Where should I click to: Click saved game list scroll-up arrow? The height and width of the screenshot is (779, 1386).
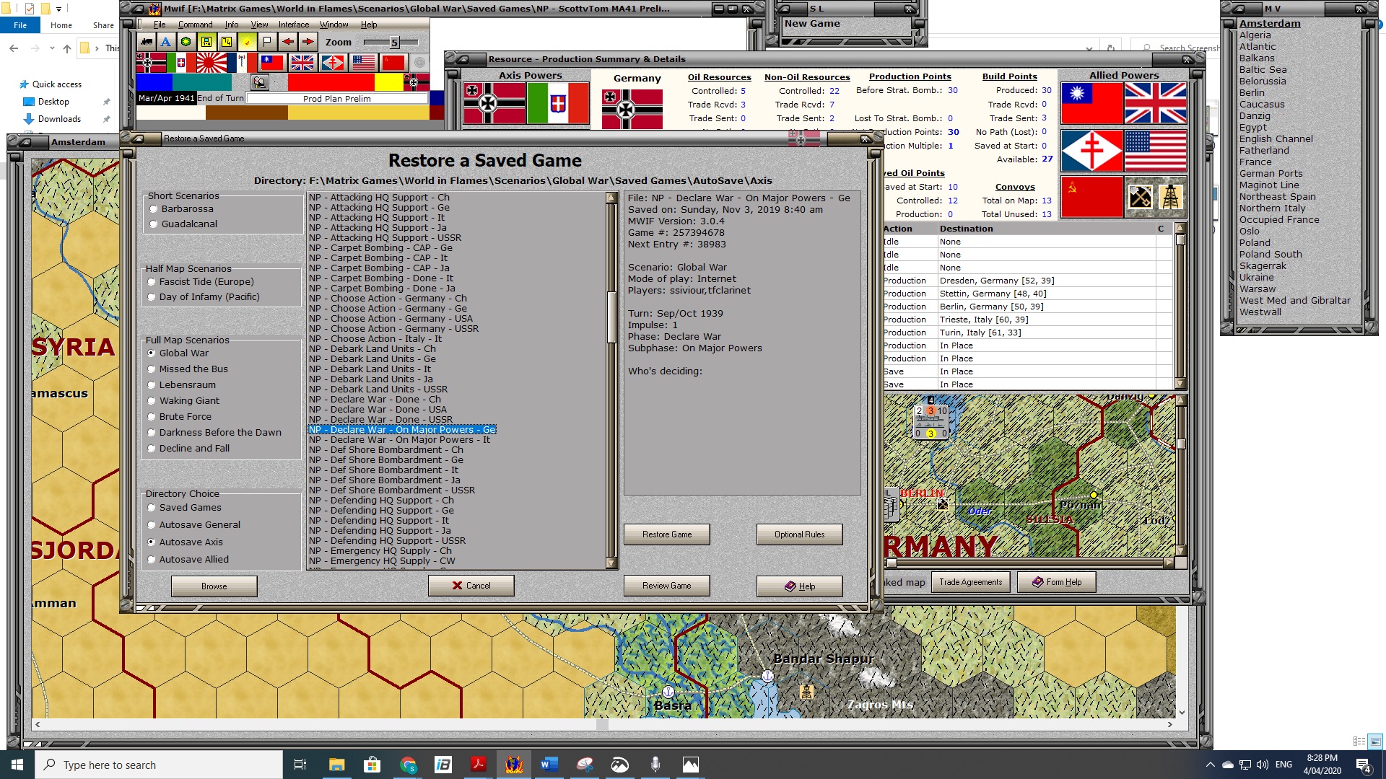(x=611, y=198)
